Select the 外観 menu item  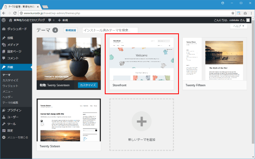pyautogui.click(x=16, y=67)
